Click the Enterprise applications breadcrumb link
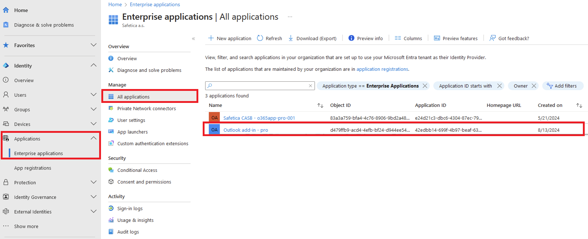588x239 pixels. tap(155, 4)
